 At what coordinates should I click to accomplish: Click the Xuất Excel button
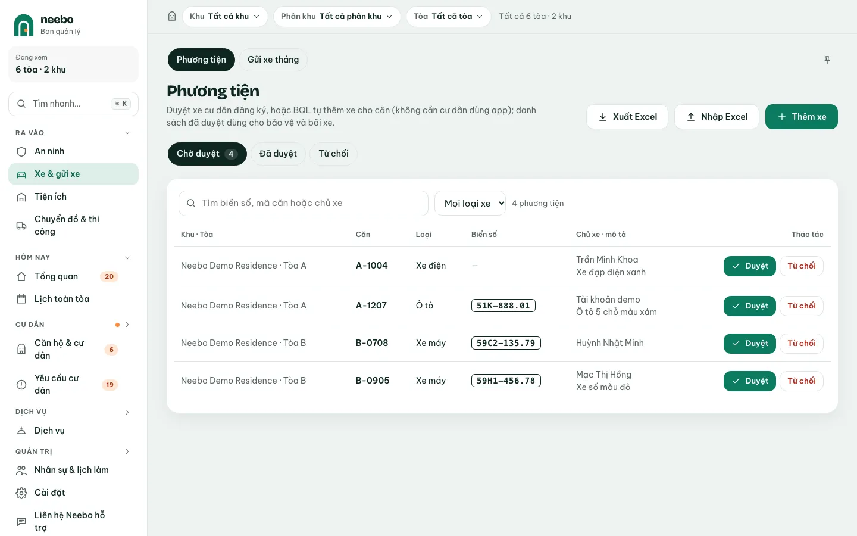pos(627,117)
